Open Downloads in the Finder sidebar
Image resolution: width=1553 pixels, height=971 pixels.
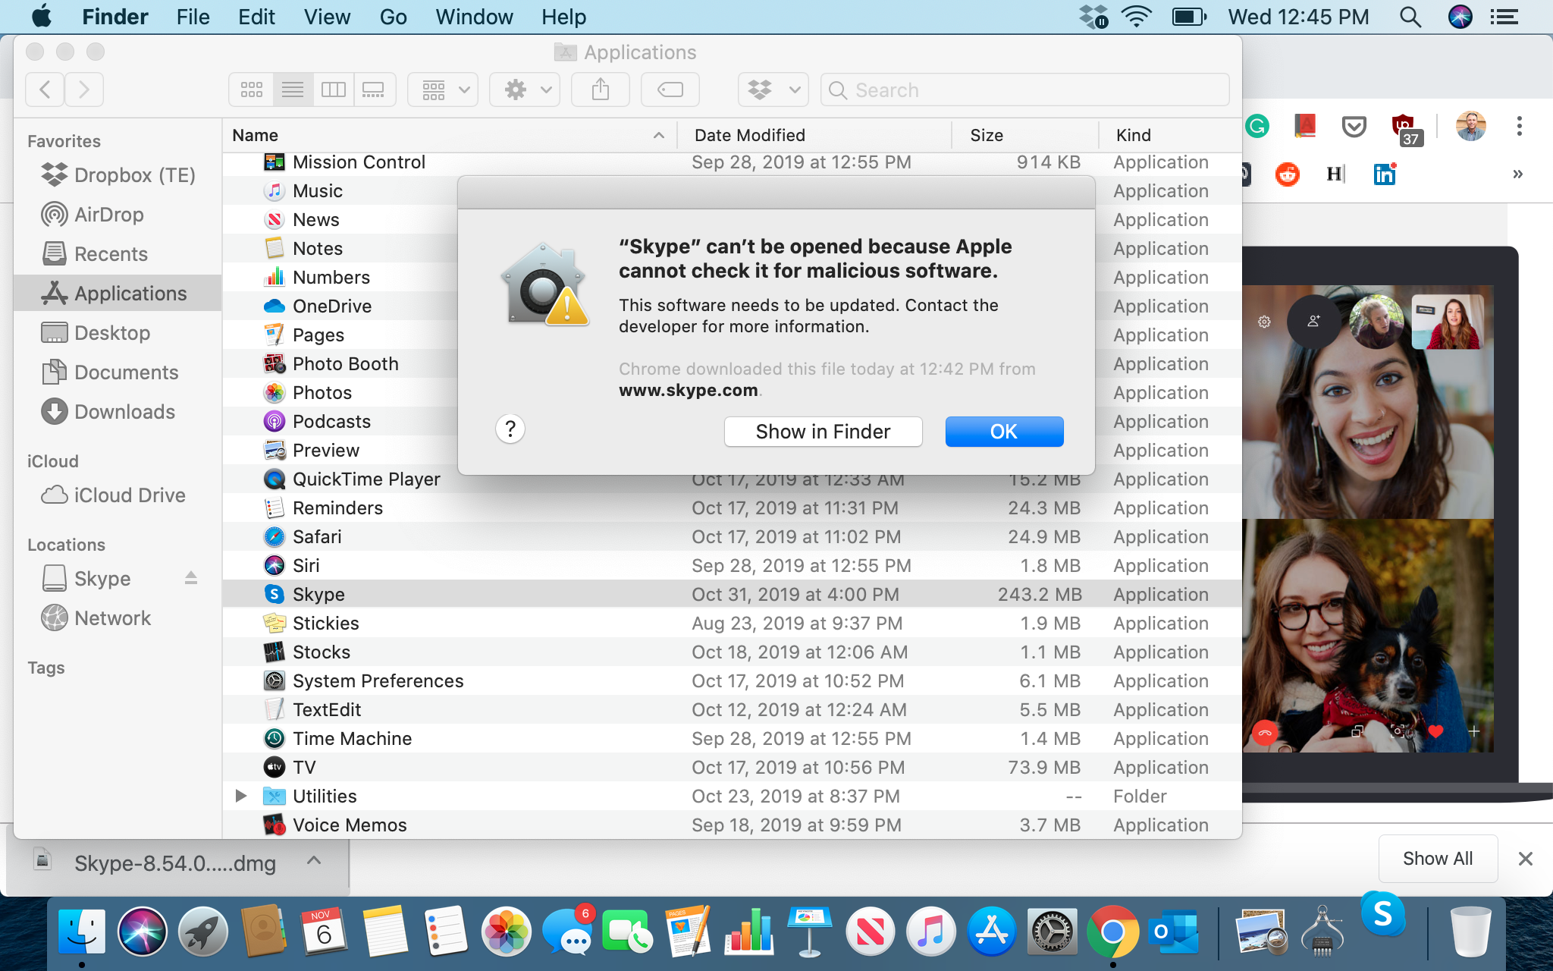118,412
